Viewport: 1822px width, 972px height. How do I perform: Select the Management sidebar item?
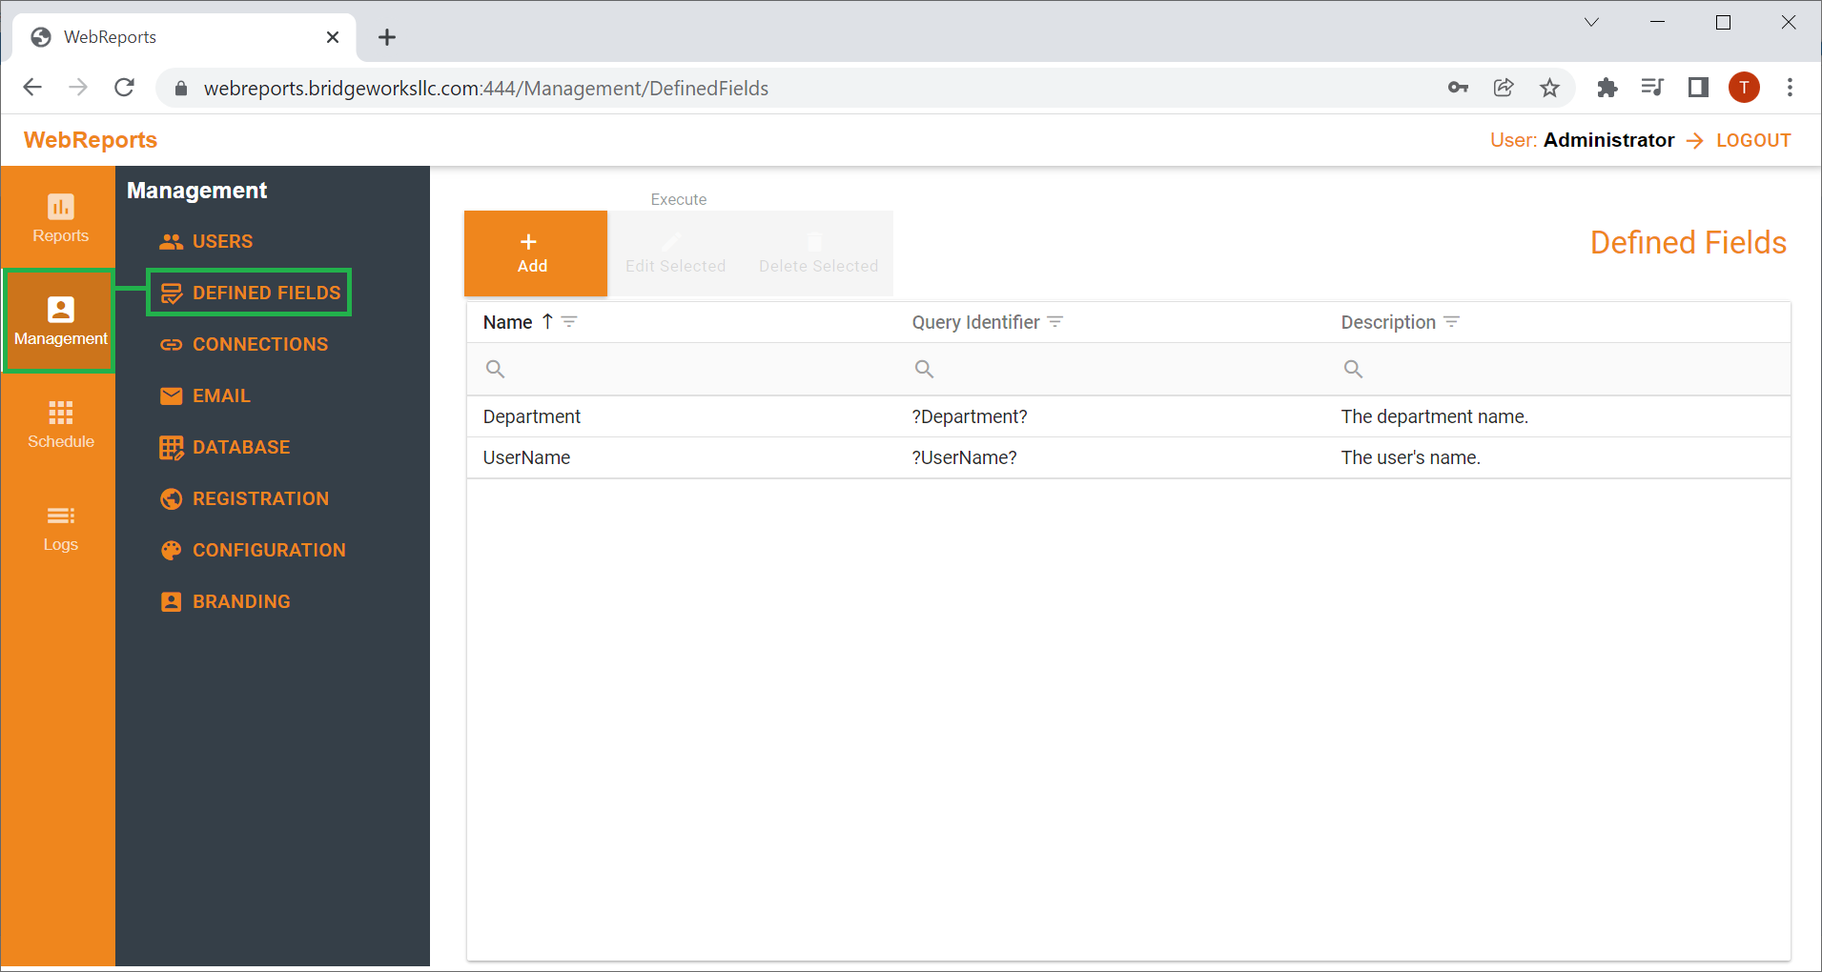(60, 321)
